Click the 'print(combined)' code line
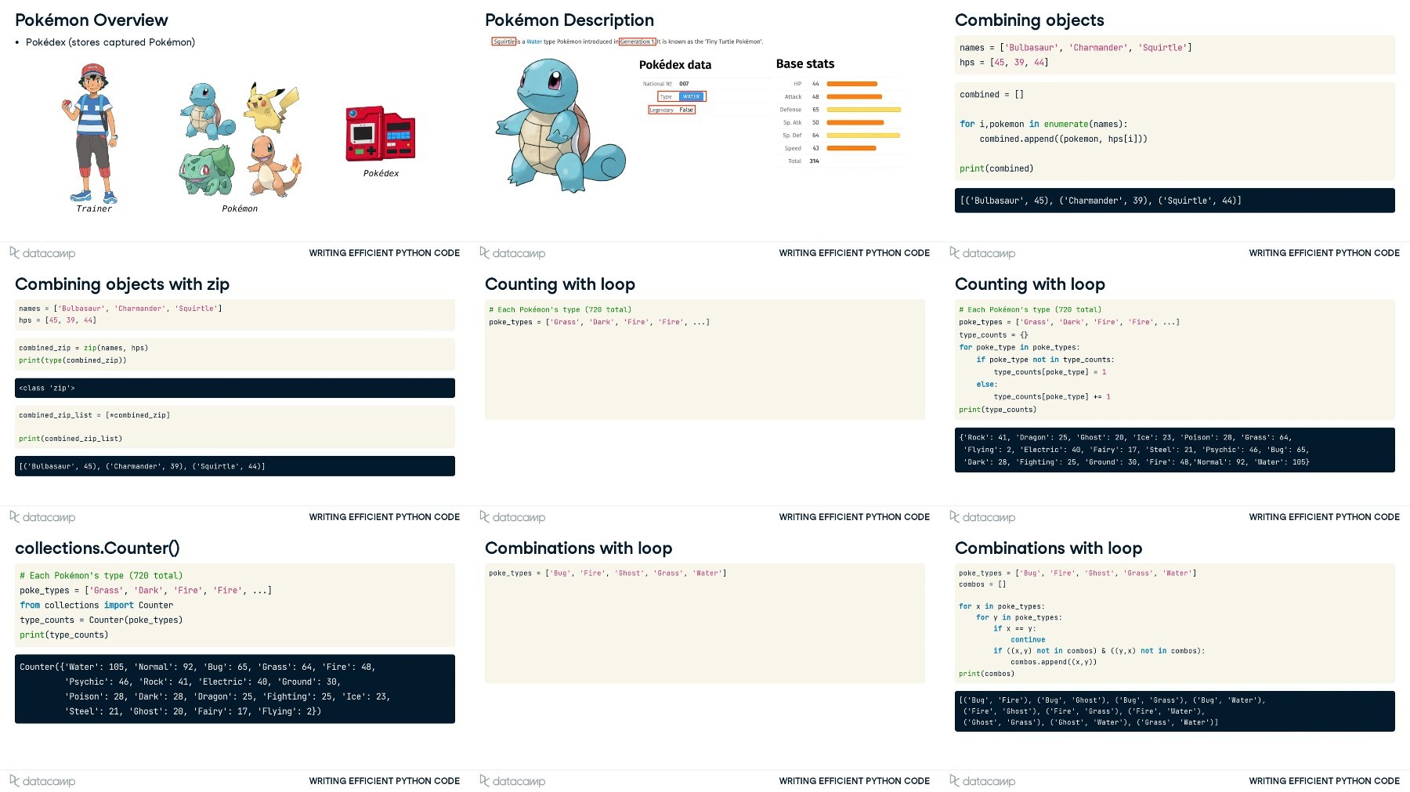 tap(996, 169)
